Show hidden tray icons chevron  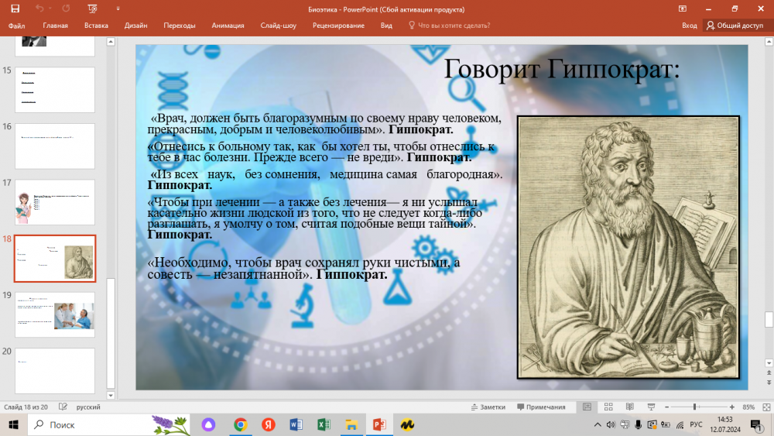[598, 424]
